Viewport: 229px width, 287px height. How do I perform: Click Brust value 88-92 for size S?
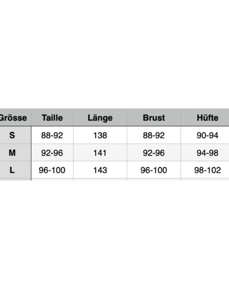pyautogui.click(x=154, y=135)
